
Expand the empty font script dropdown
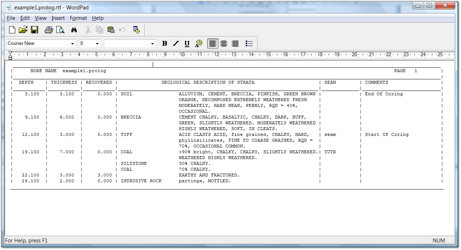tap(152, 43)
